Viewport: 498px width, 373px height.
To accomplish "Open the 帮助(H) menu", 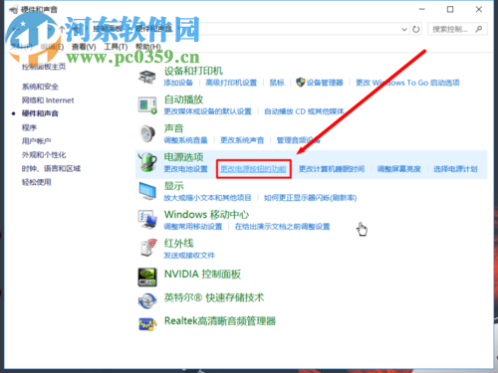I will pyautogui.click(x=148, y=47).
